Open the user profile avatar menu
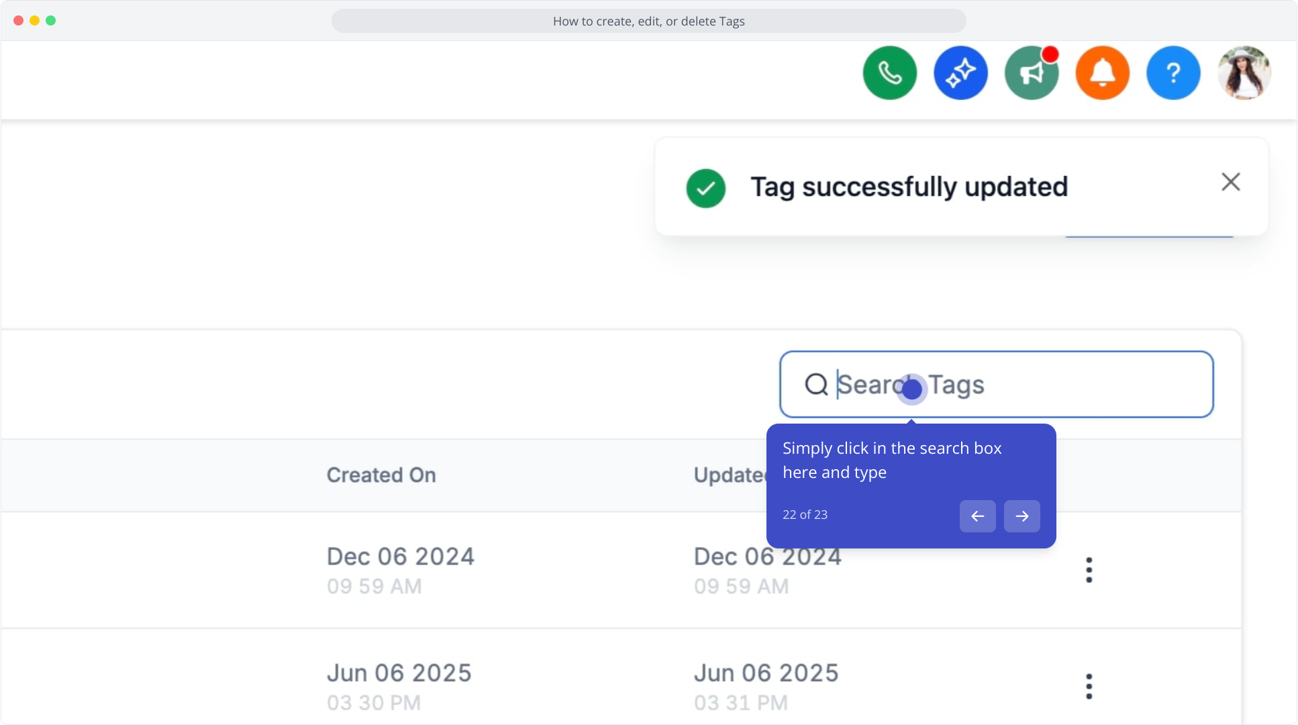Viewport: 1298px width, 725px height. click(1244, 73)
